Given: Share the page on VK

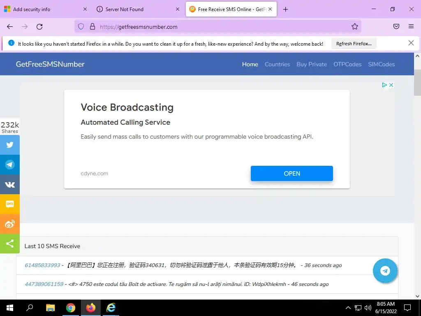Looking at the screenshot, I should pyautogui.click(x=10, y=184).
